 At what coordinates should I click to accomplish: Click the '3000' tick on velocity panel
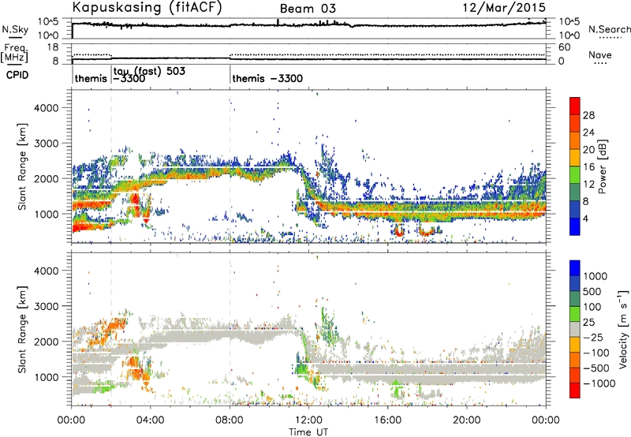click(46, 306)
